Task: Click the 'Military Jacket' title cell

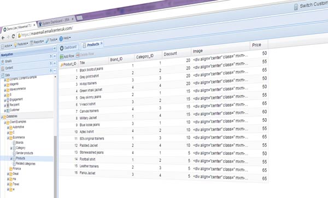Action: (x=88, y=118)
